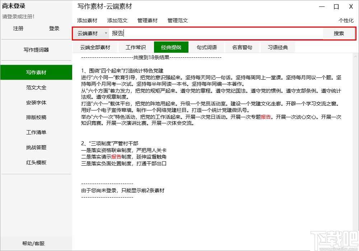Switch to the 句式词语 tab
Screen dimensions: 359x251
click(207, 47)
